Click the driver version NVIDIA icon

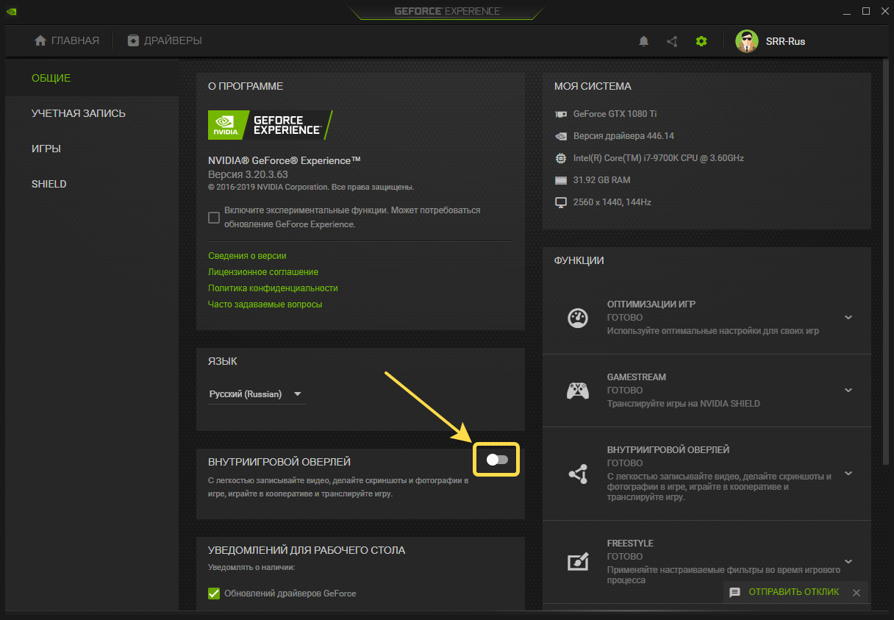click(x=561, y=136)
